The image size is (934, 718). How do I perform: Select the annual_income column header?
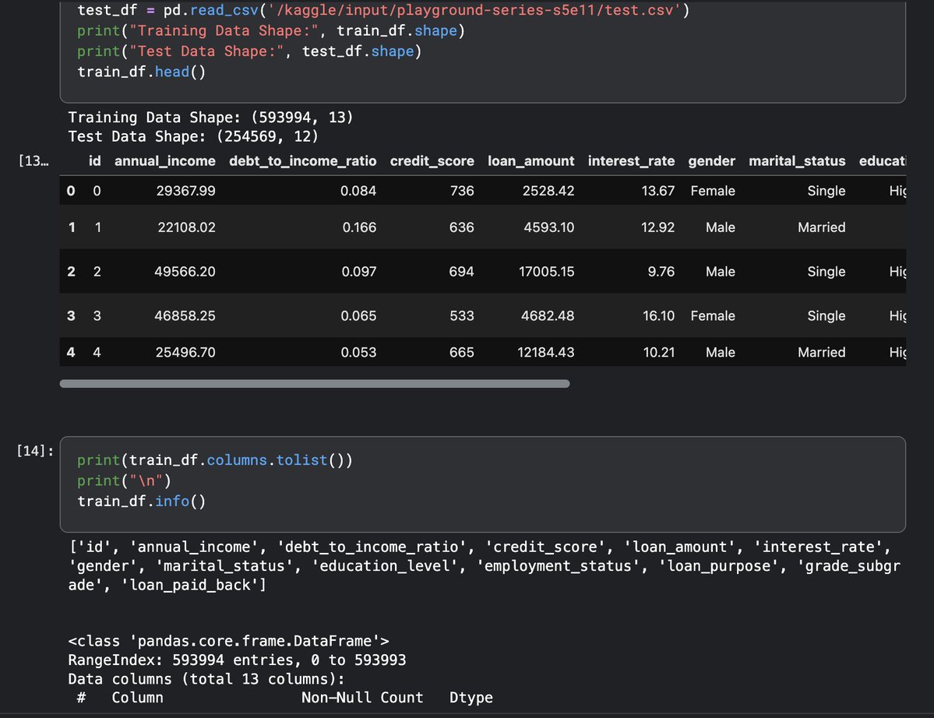165,161
